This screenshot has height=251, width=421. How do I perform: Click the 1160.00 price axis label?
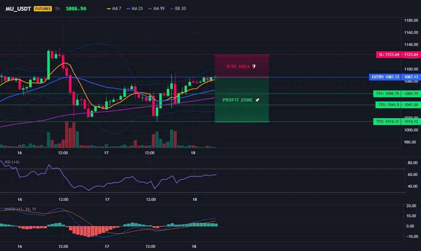(411, 32)
